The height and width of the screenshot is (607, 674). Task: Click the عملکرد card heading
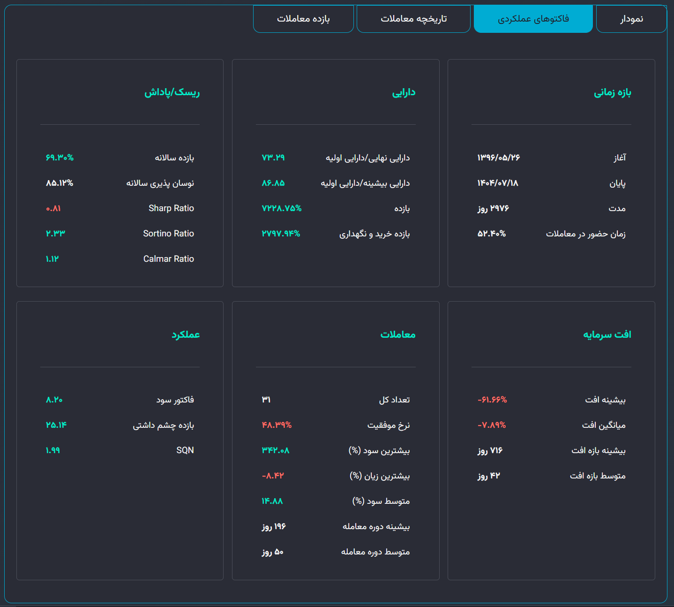click(x=186, y=334)
